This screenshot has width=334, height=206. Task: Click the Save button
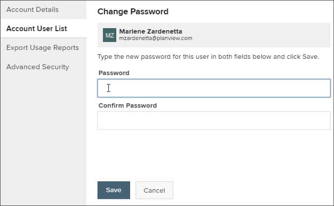tap(113, 190)
